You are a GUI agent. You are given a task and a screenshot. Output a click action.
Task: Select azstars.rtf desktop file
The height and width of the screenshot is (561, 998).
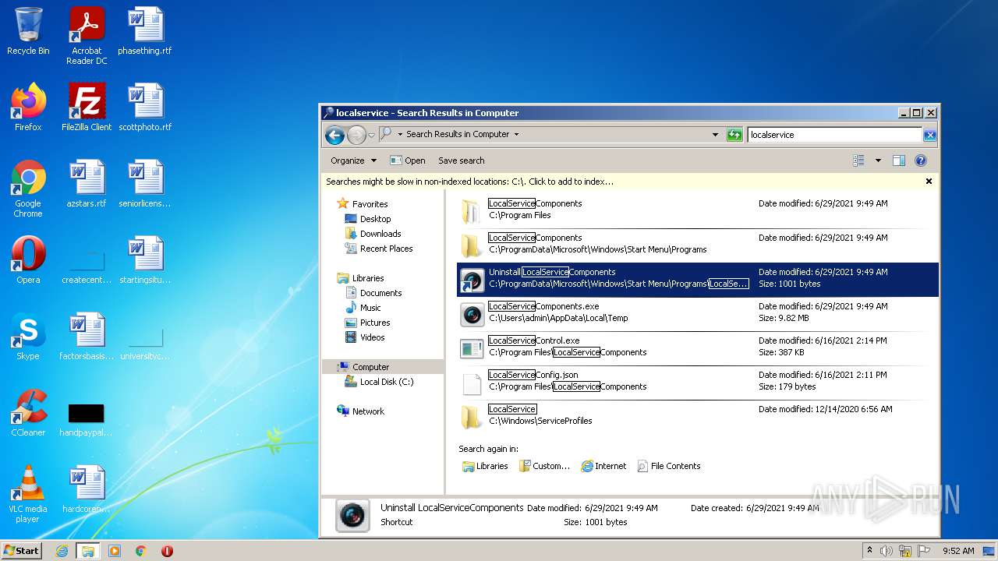tap(87, 184)
